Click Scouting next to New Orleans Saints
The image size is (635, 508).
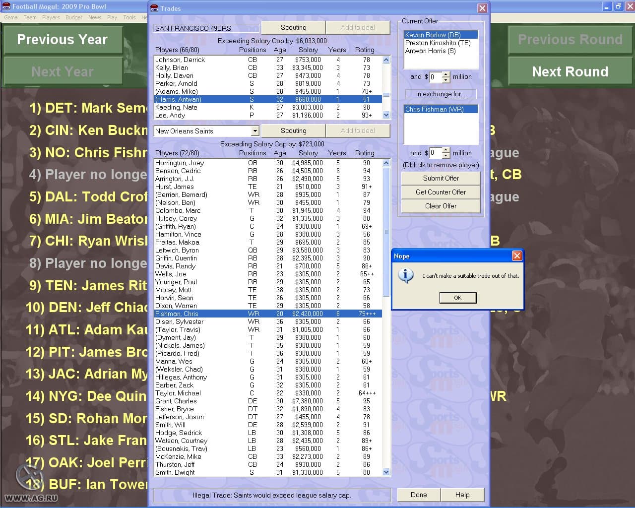[293, 131]
